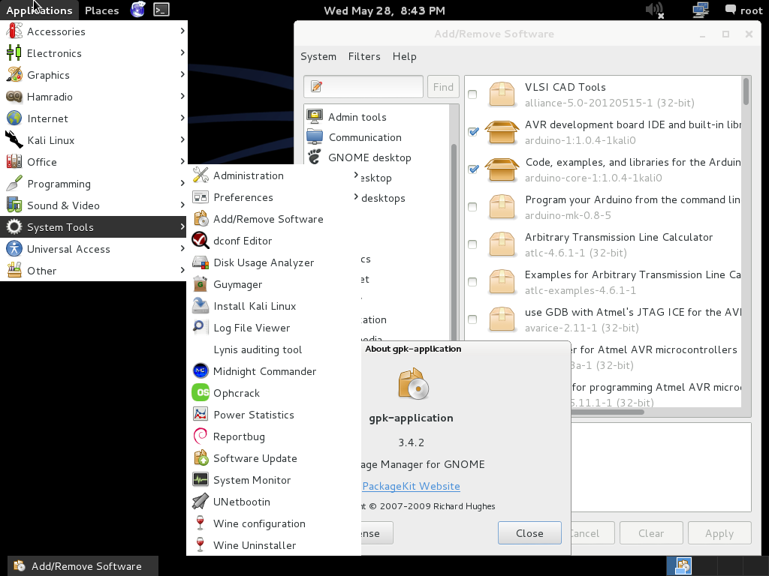Launch dconf Editor from its icon

coord(201,241)
